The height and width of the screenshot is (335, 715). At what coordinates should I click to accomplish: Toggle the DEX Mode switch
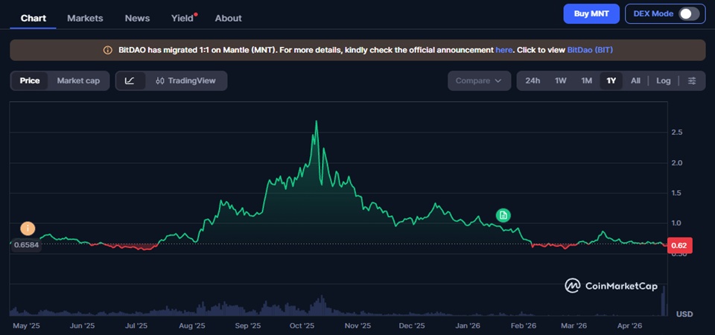coord(689,13)
